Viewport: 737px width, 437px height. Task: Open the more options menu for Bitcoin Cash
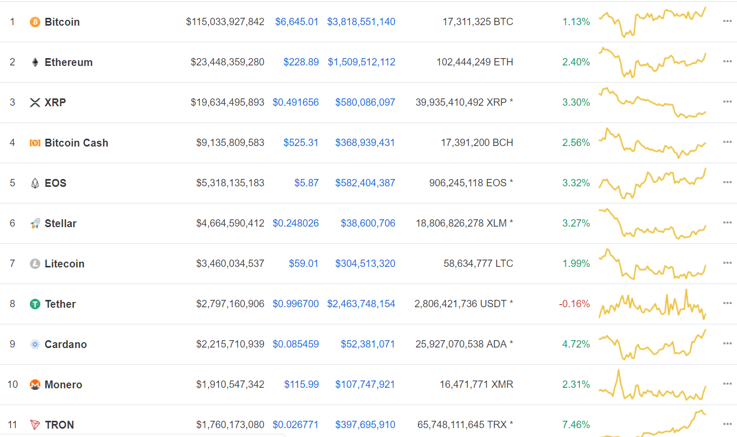[727, 142]
